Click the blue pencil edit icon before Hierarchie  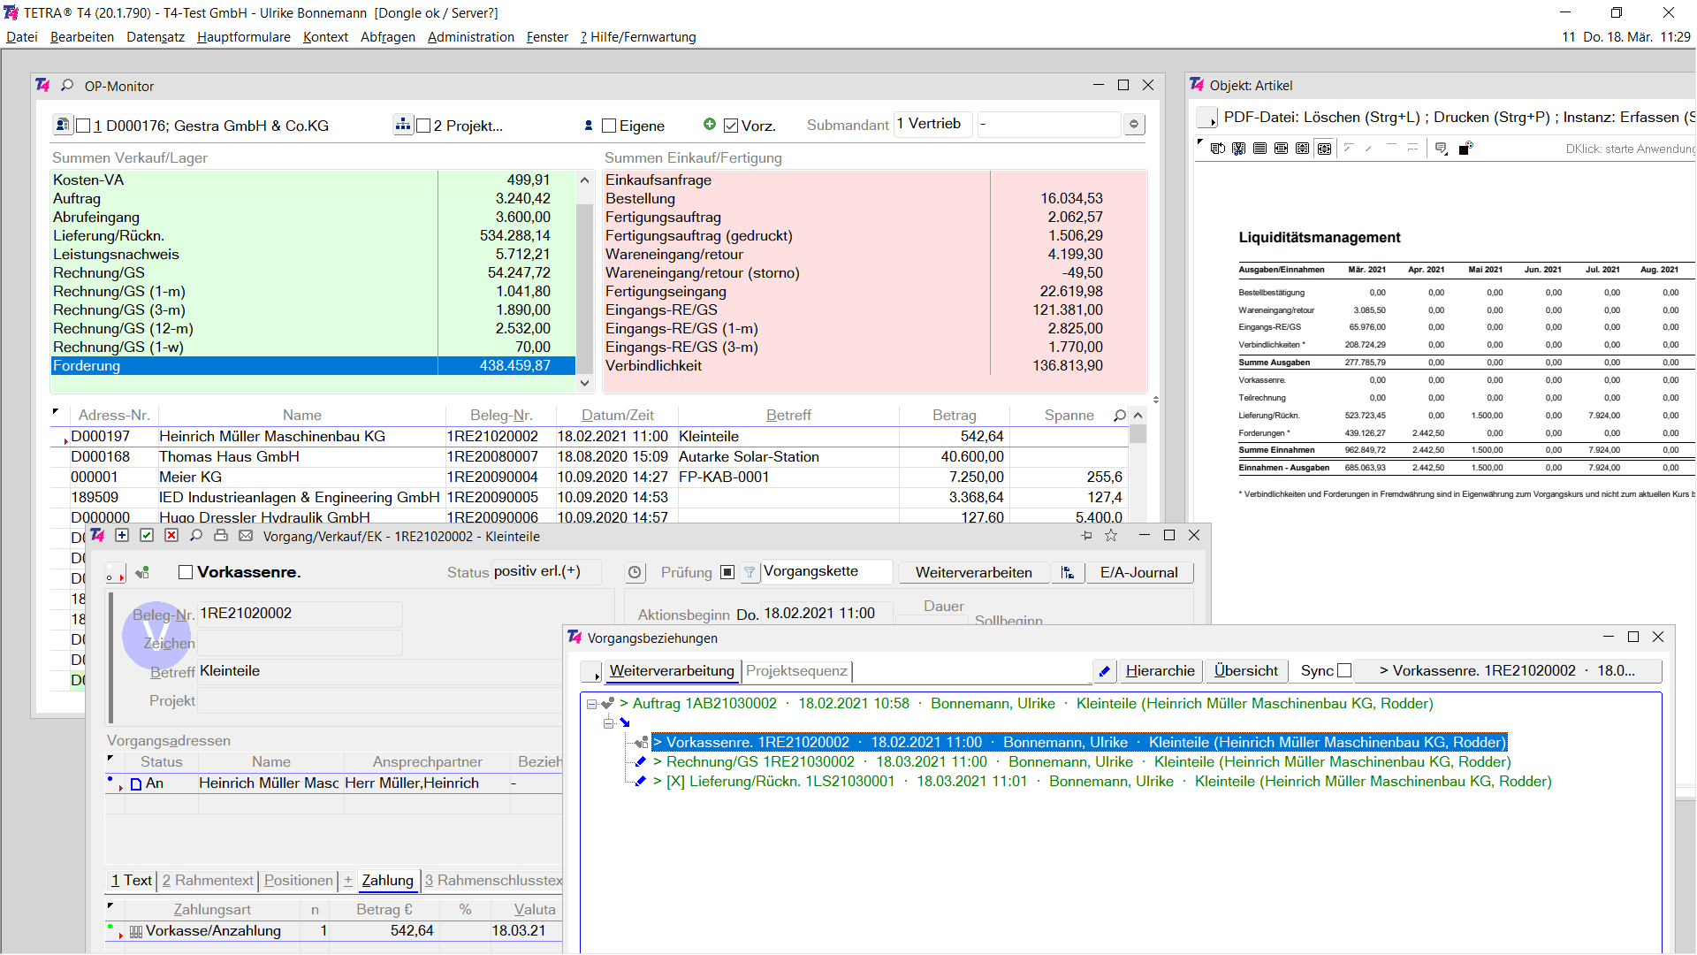click(x=1104, y=671)
